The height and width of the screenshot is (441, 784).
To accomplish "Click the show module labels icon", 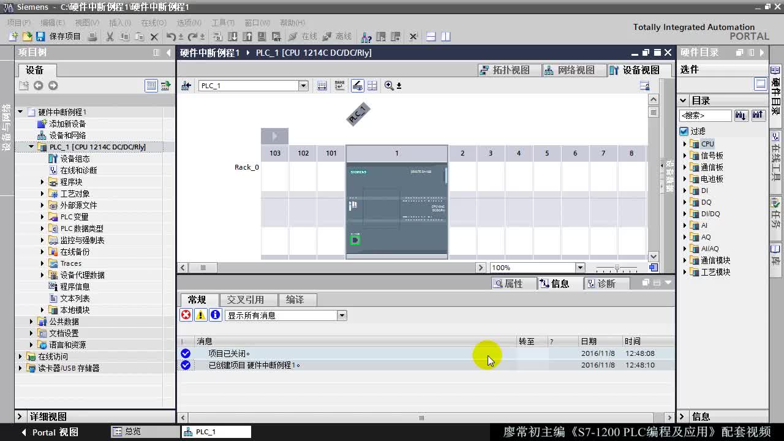I will [x=339, y=86].
